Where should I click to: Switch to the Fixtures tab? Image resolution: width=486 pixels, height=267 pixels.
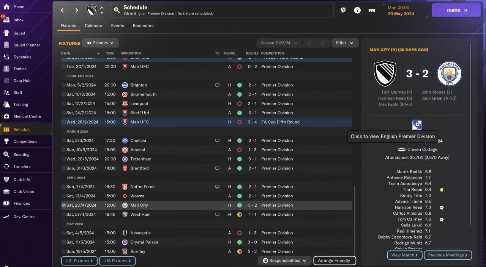click(68, 26)
